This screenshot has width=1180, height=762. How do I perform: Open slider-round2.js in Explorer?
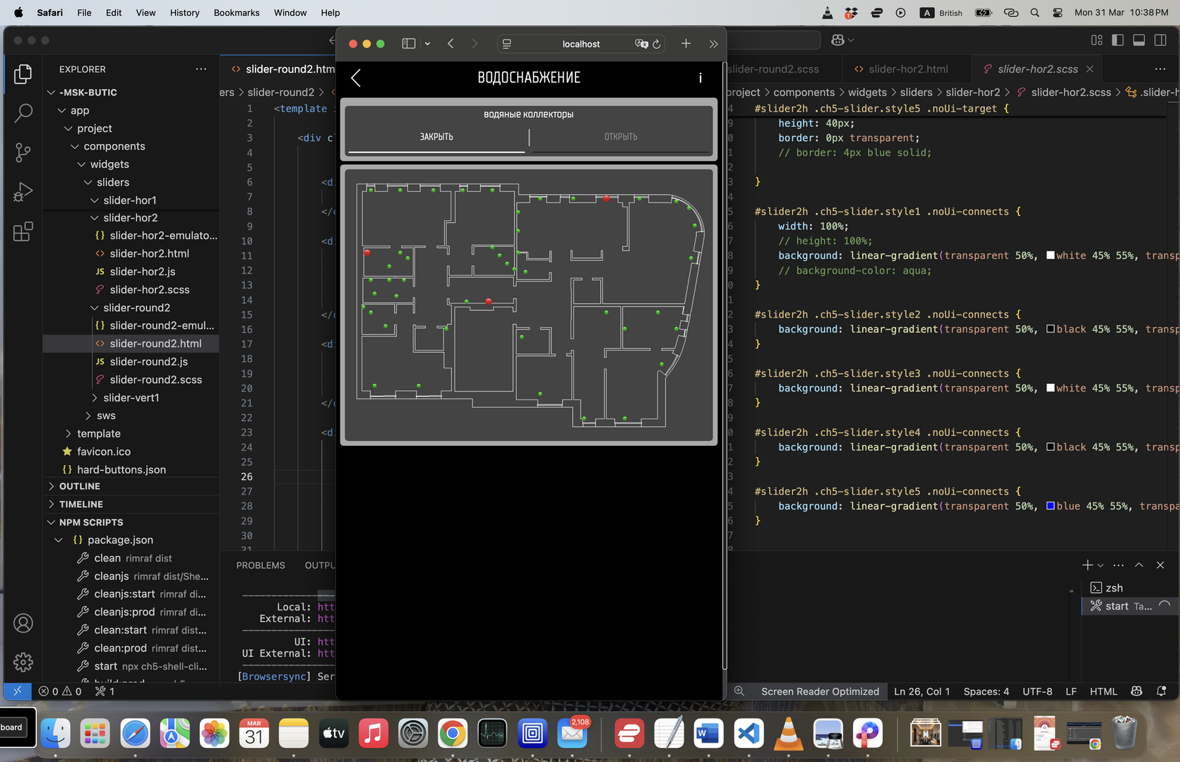tap(149, 361)
